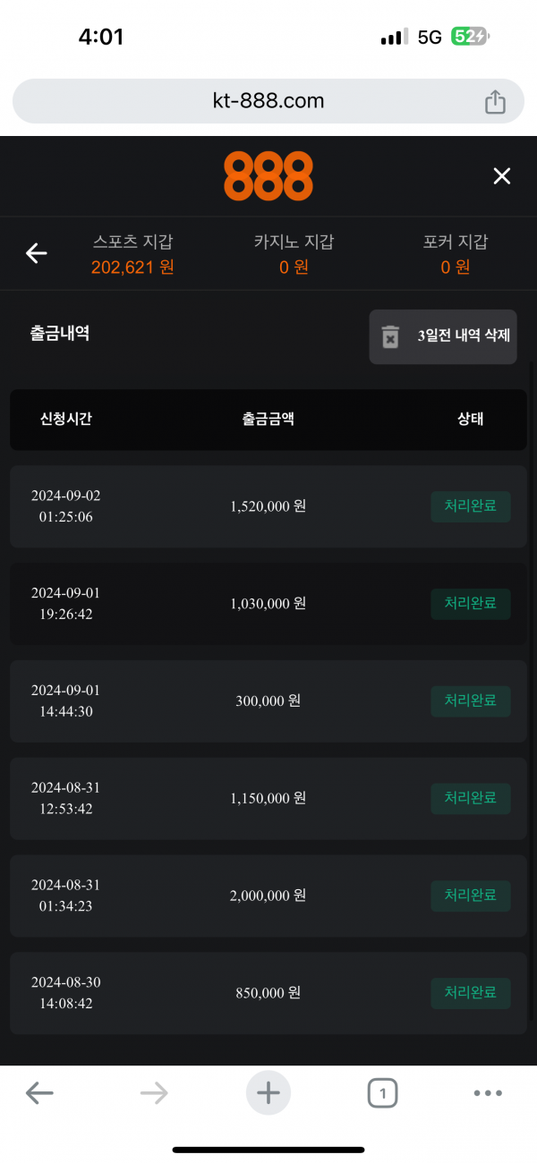Image resolution: width=537 pixels, height=1163 pixels.
Task: Select the 스포츠 지갑 wallet
Action: point(132,254)
